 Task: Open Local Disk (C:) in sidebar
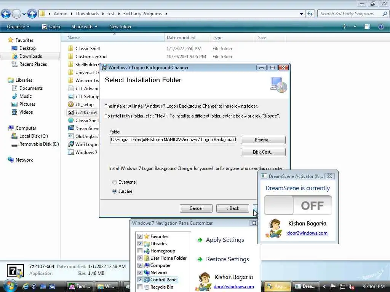pyautogui.click(x=34, y=136)
